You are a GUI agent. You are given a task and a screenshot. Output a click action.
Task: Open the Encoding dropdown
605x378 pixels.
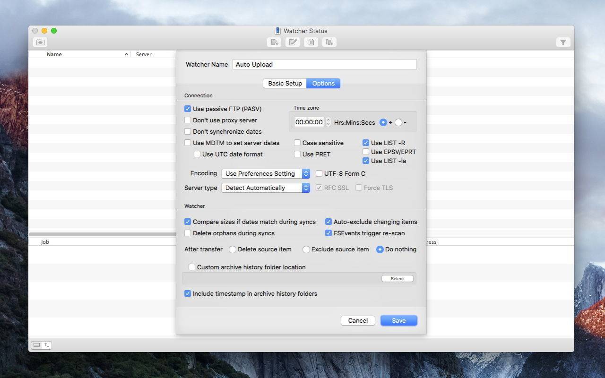(x=266, y=173)
